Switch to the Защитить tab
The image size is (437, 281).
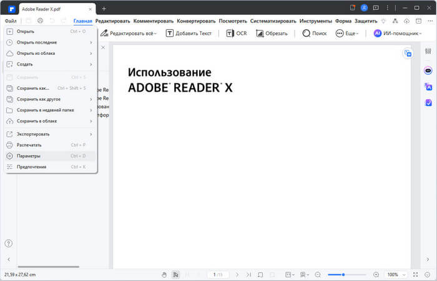(366, 21)
